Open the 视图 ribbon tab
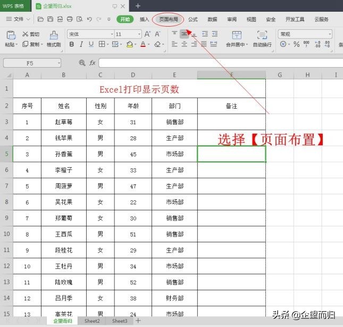343x327 pixels. (251, 19)
